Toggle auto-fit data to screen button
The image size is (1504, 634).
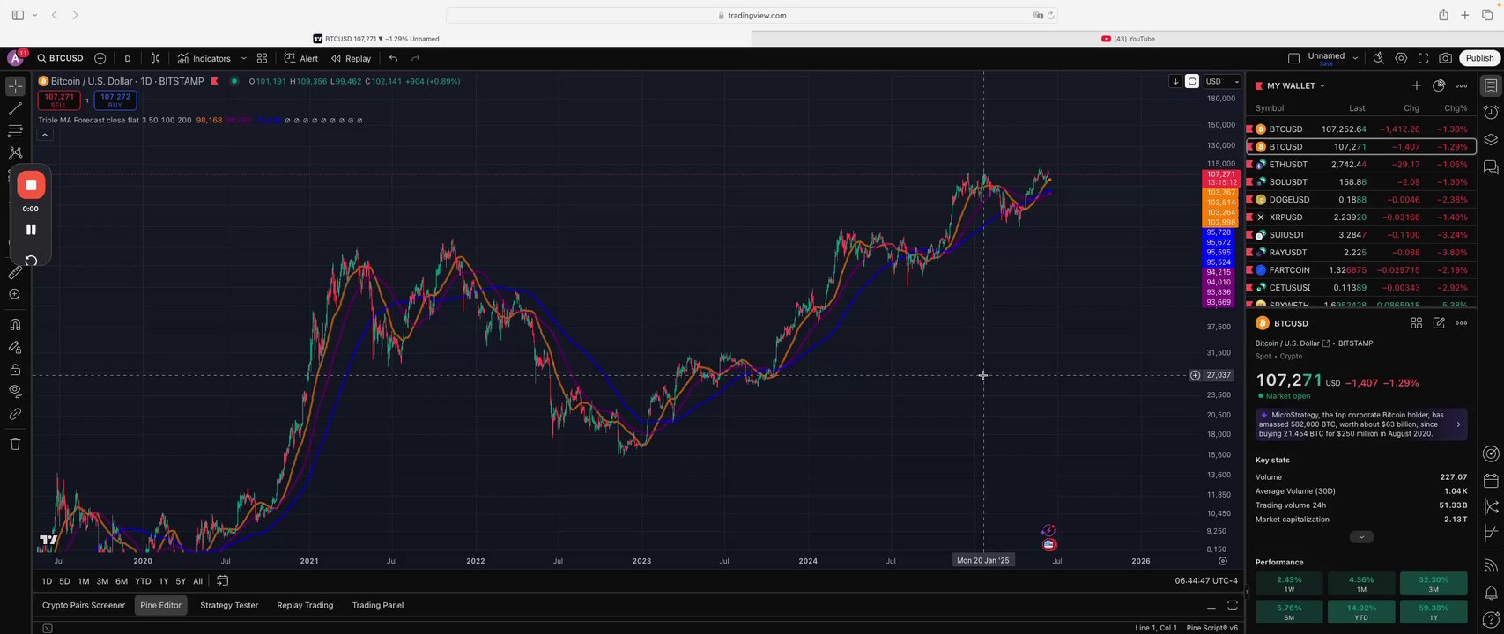point(1192,81)
